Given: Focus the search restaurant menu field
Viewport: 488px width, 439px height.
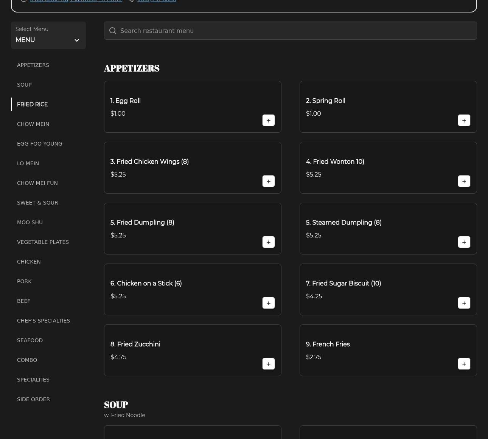Looking at the screenshot, I should pos(295,31).
